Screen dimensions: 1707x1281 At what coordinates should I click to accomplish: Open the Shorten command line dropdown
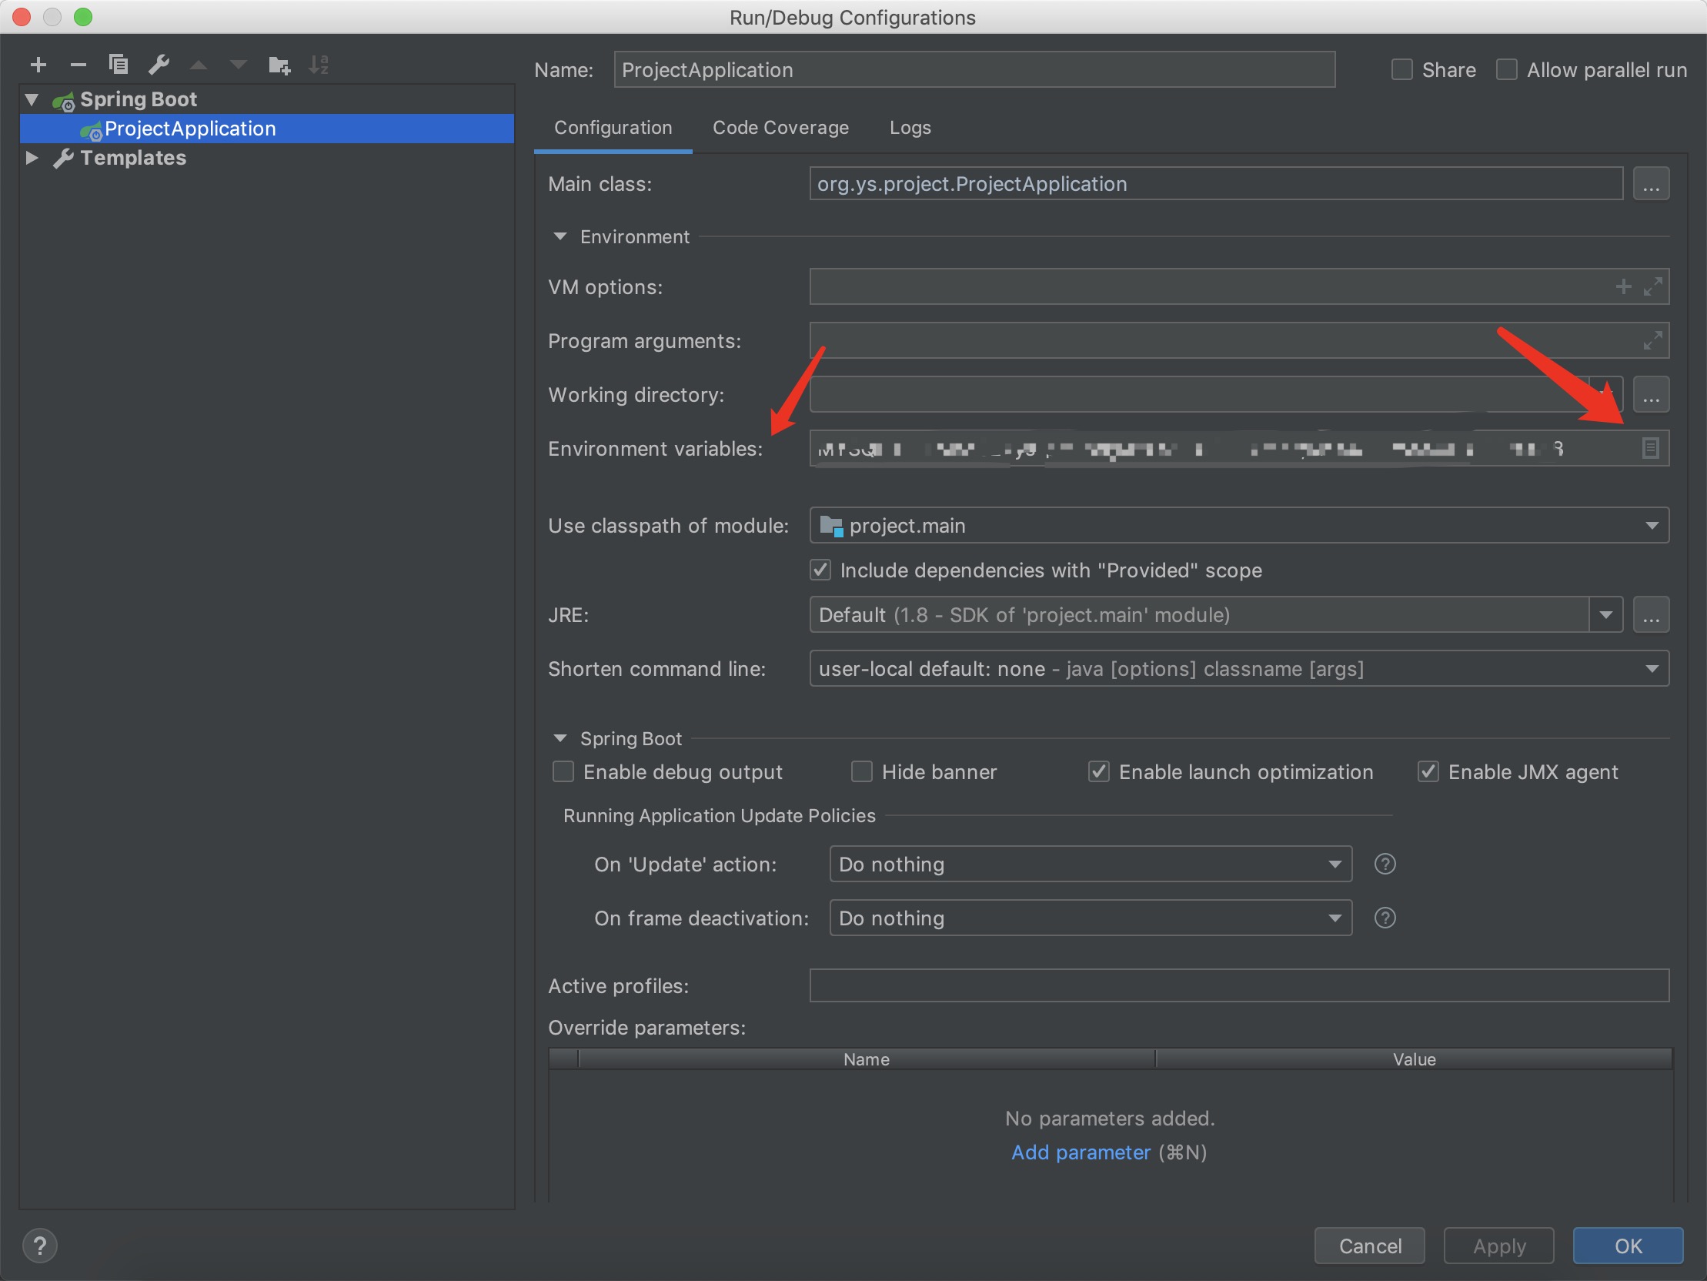tap(1652, 668)
